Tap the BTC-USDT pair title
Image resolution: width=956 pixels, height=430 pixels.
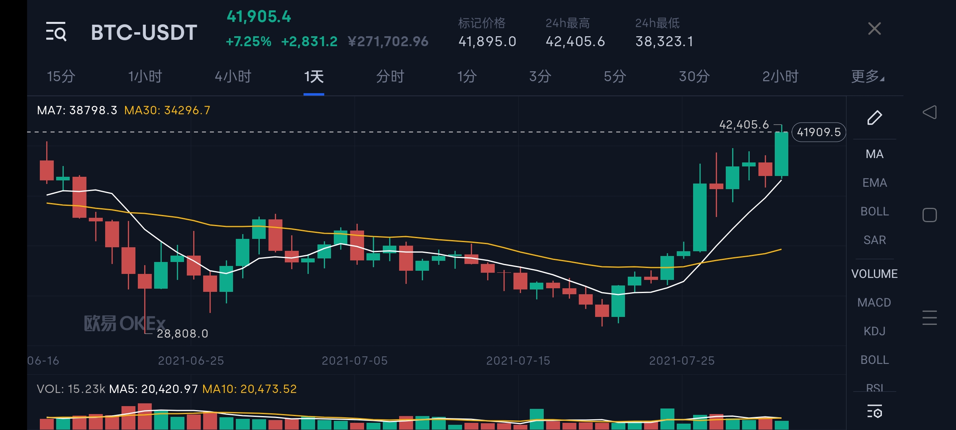(144, 32)
